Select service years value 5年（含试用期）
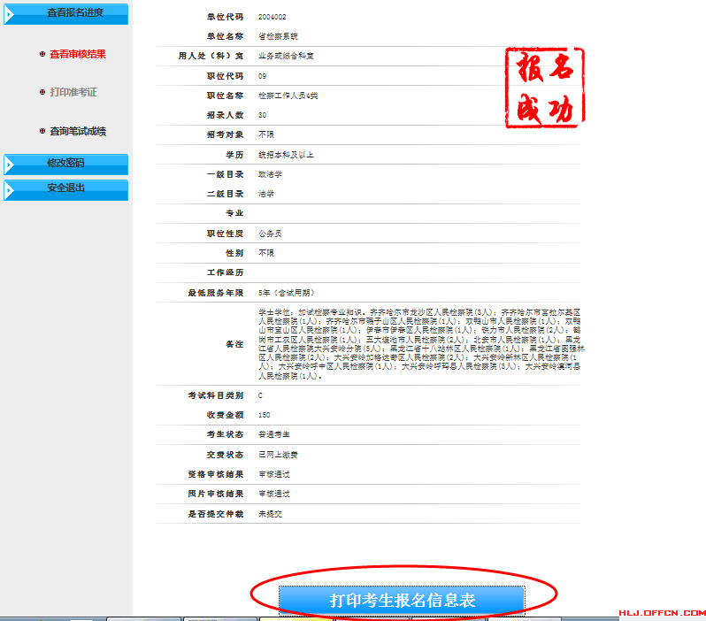 pyautogui.click(x=287, y=293)
